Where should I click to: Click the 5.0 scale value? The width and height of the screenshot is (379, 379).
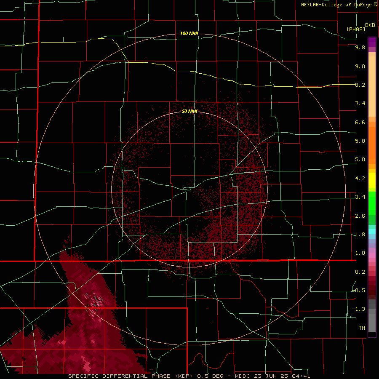[x=360, y=160]
